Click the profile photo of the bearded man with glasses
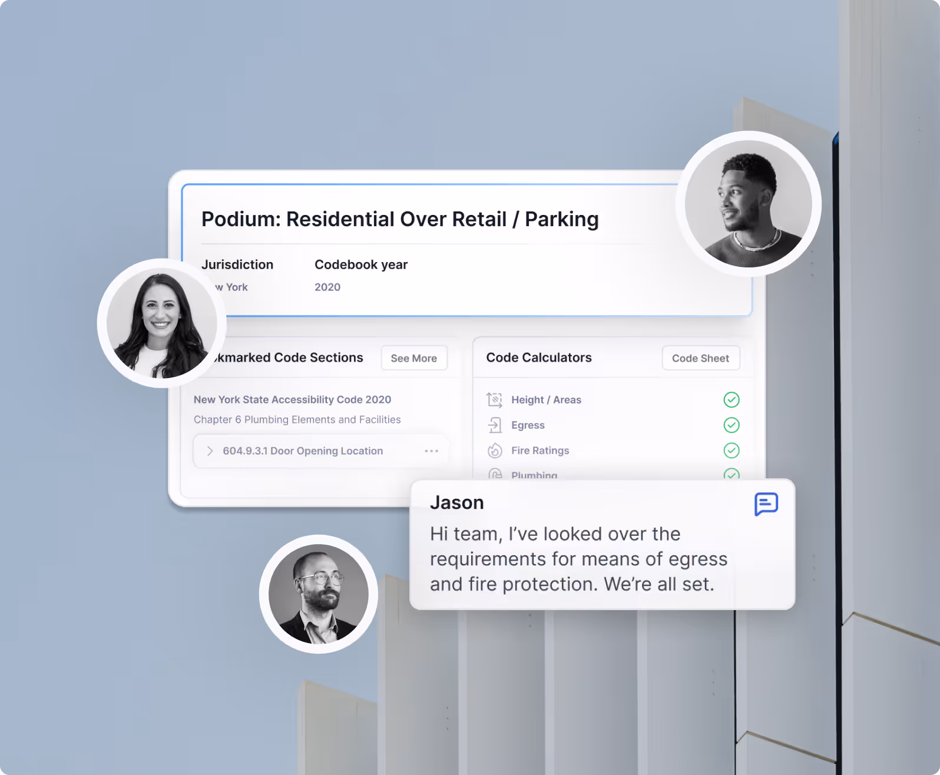The image size is (940, 775). click(319, 594)
